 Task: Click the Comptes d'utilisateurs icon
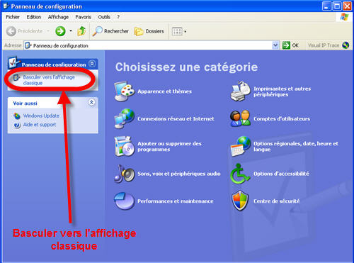[241, 118]
